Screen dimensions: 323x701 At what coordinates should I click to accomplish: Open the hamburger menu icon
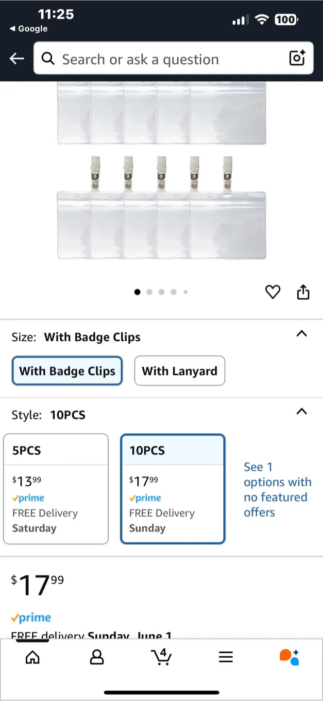click(x=226, y=657)
